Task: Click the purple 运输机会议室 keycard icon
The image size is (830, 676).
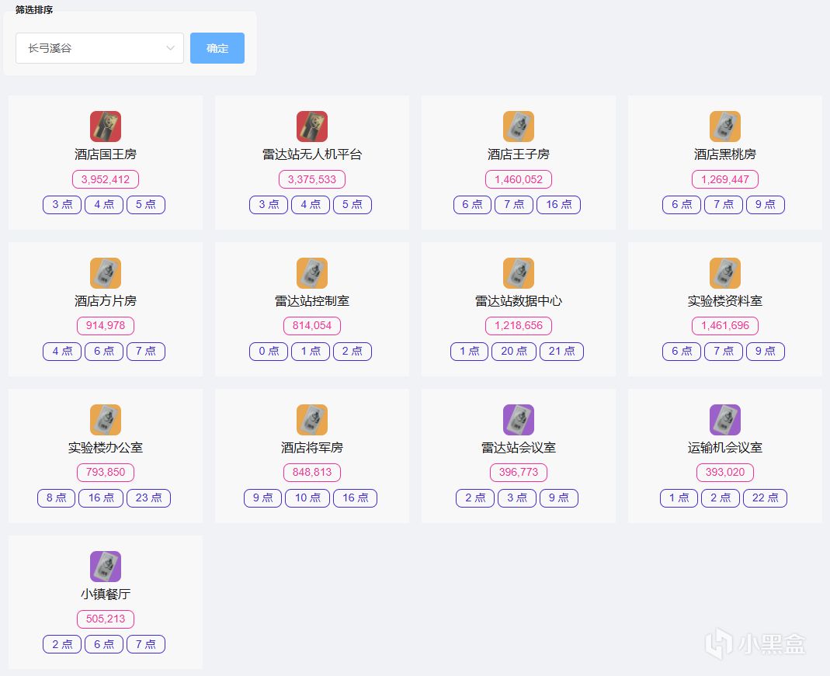Action: (x=725, y=420)
